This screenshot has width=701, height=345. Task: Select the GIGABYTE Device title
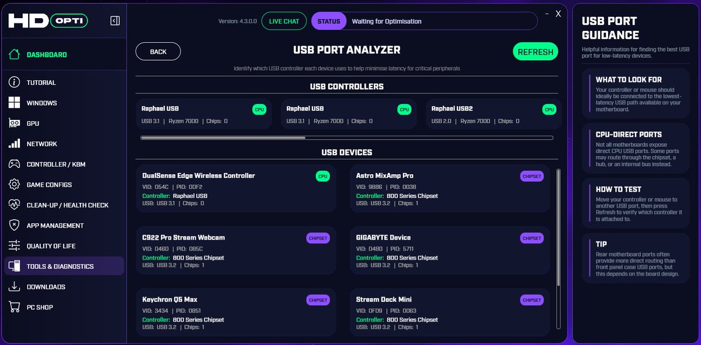(x=383, y=237)
